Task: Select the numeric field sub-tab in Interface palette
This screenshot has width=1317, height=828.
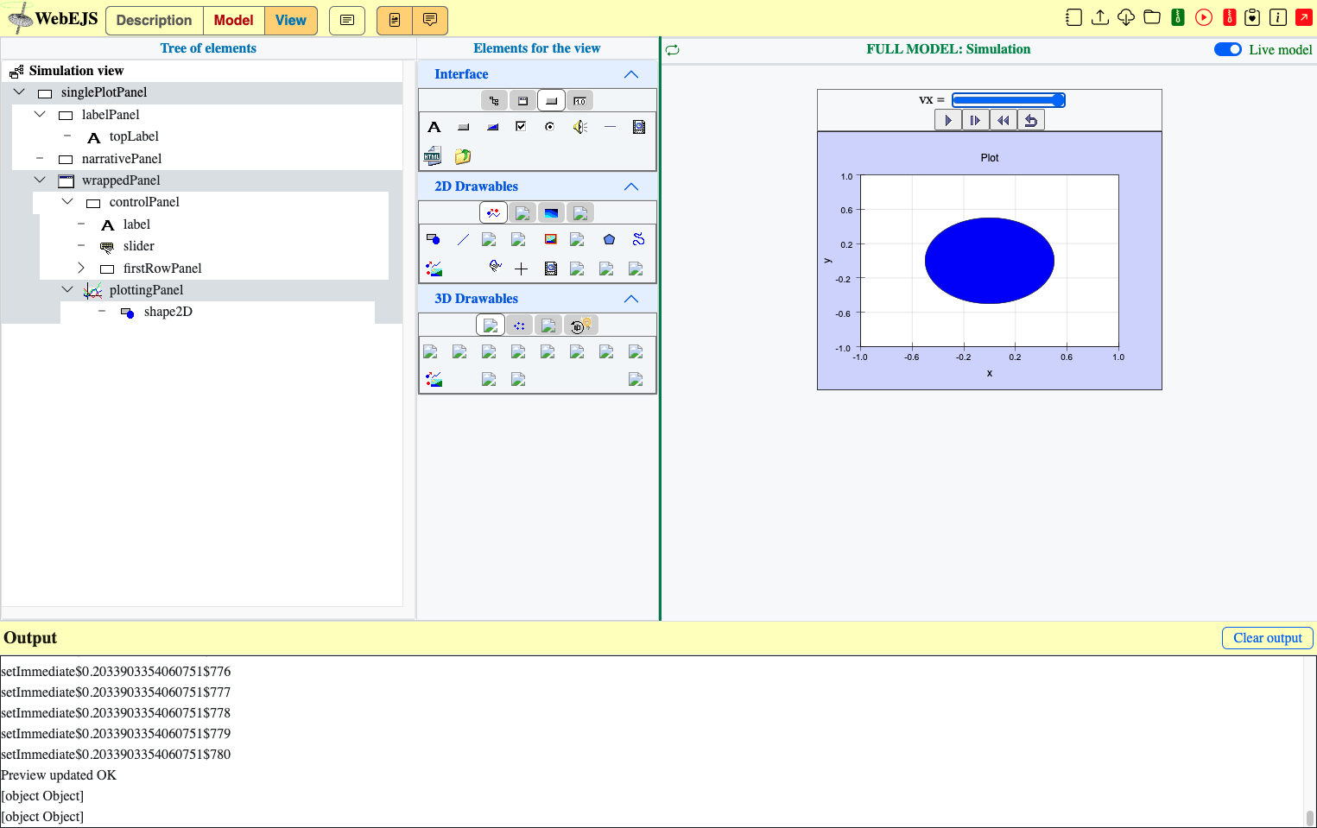Action: tap(579, 101)
